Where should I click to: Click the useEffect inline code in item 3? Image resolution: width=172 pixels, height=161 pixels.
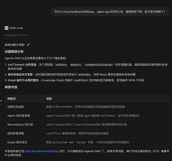(x=81, y=80)
